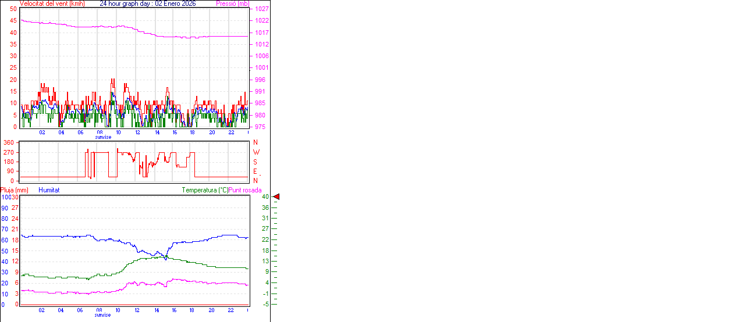Click the red triangle marker beside 40
The image size is (745, 322).
276,197
